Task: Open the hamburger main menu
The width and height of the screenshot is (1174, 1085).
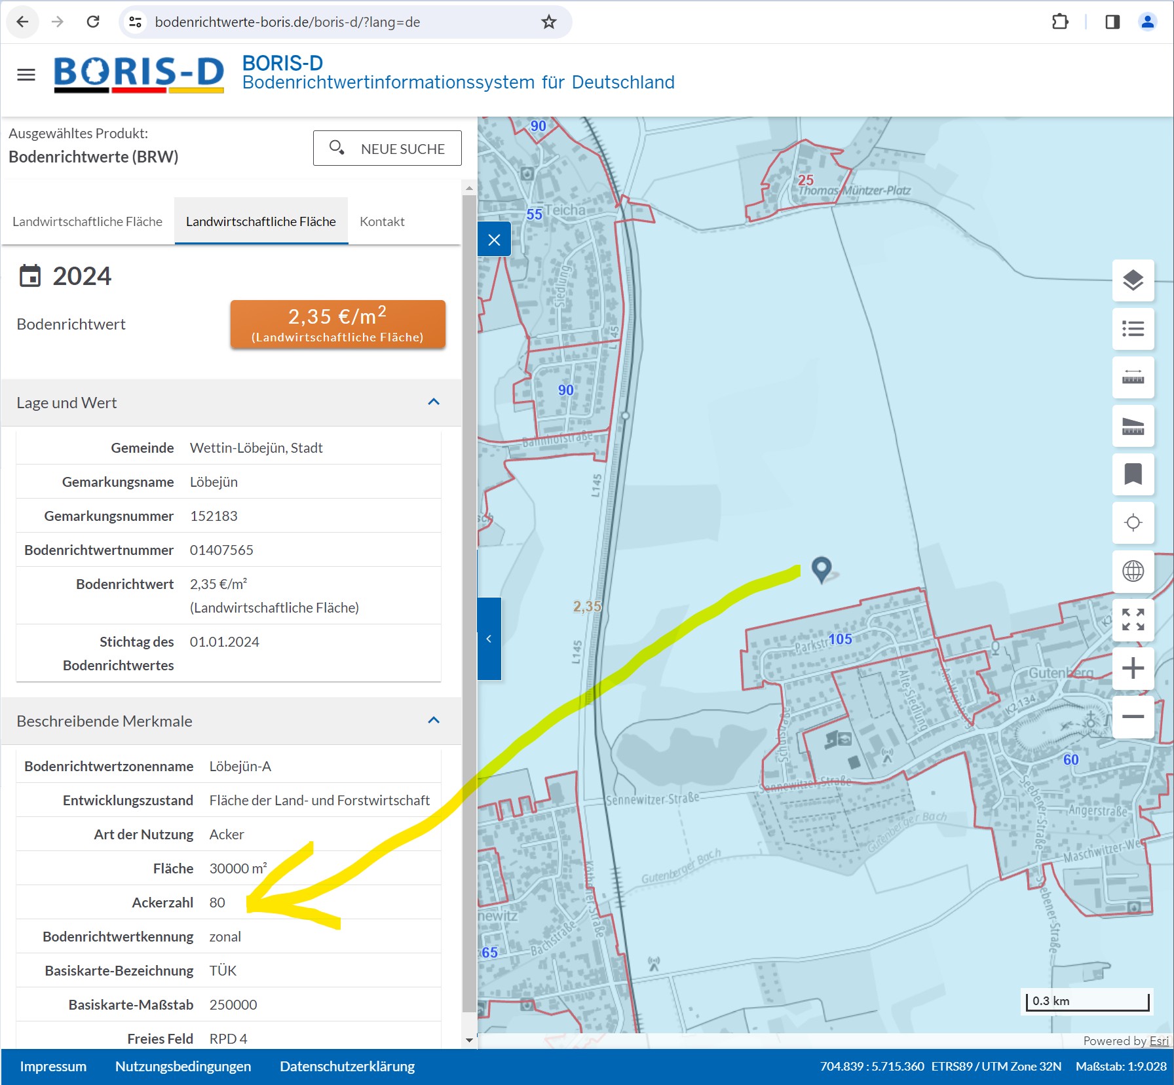Action: 26,75
